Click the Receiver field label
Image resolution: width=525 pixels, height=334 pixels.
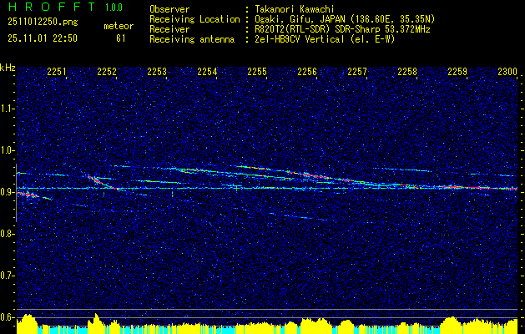(x=169, y=29)
